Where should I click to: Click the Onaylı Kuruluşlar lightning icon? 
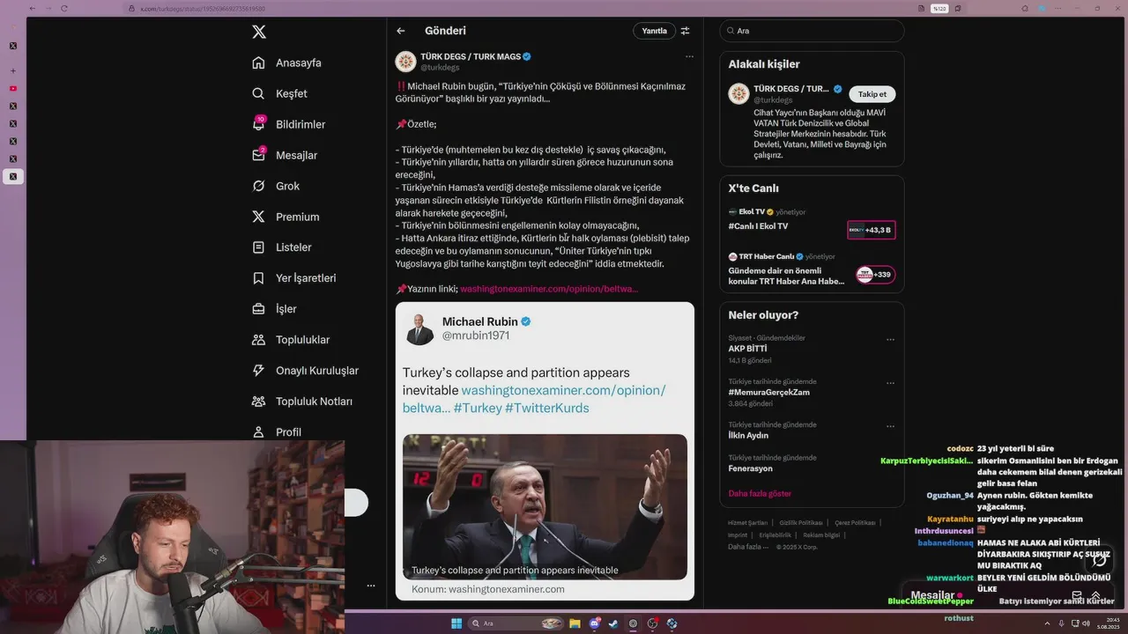pyautogui.click(x=258, y=371)
